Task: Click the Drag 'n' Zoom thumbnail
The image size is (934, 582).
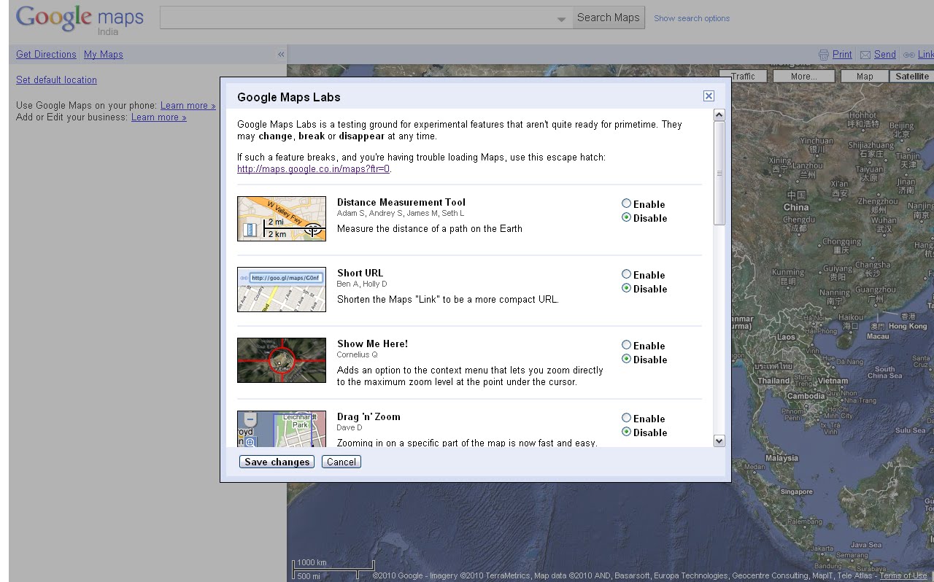Action: [x=282, y=429]
